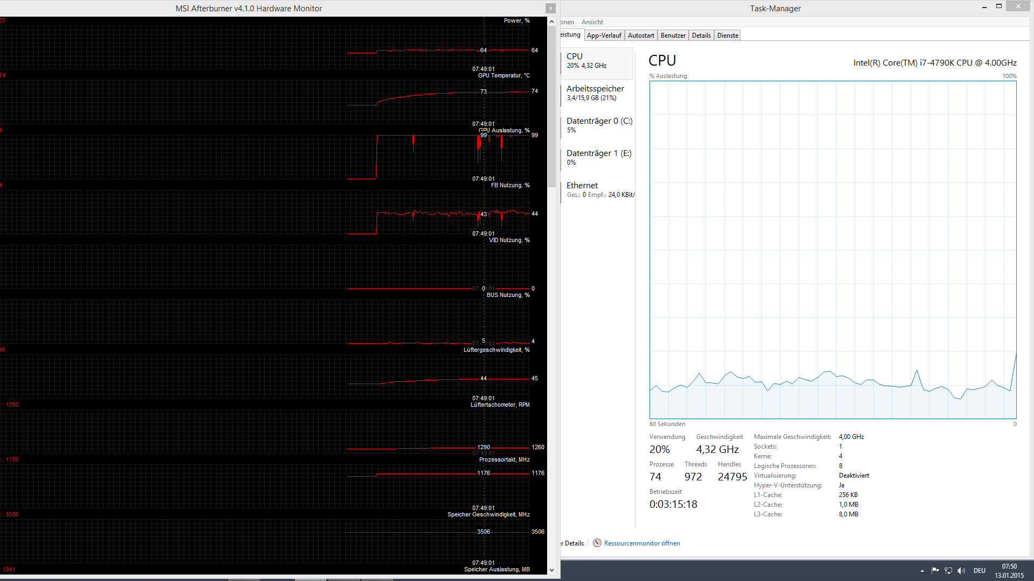Click the Resource Monitor gauge icon

click(597, 543)
